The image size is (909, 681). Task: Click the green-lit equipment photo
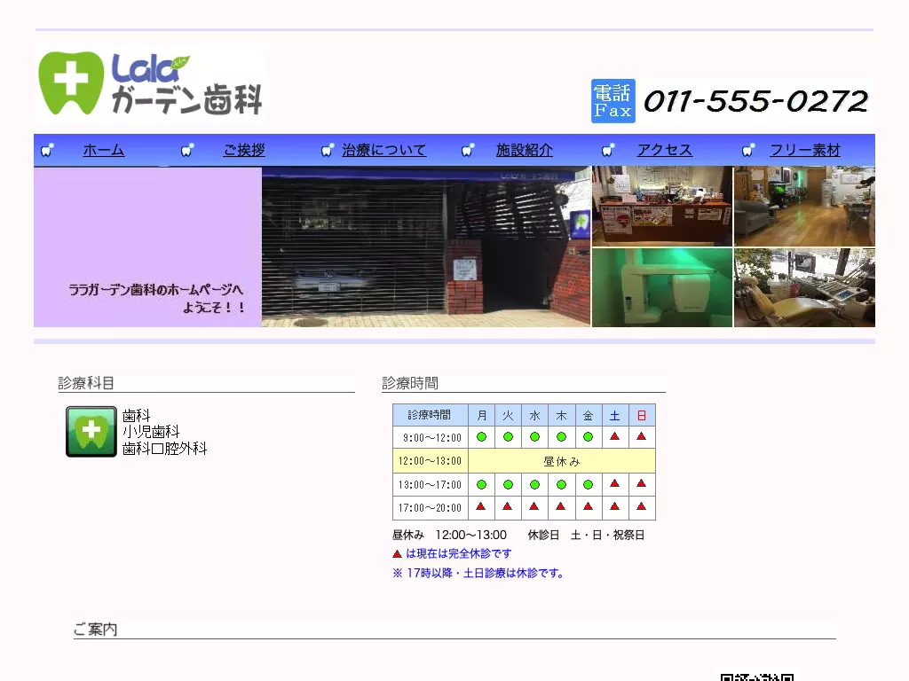coord(662,288)
